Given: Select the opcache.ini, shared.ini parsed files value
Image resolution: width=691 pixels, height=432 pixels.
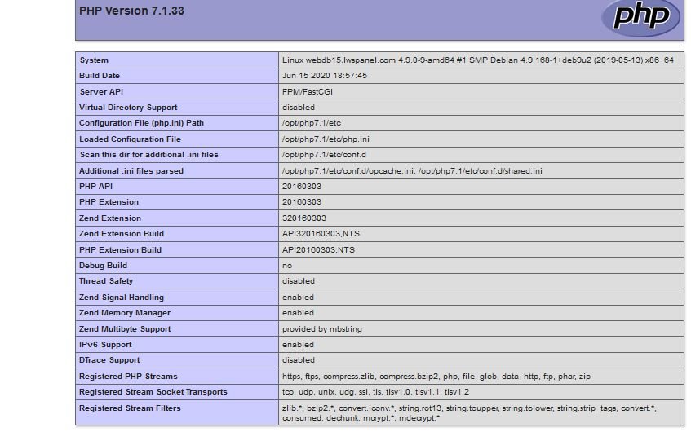Looking at the screenshot, I should coord(412,171).
